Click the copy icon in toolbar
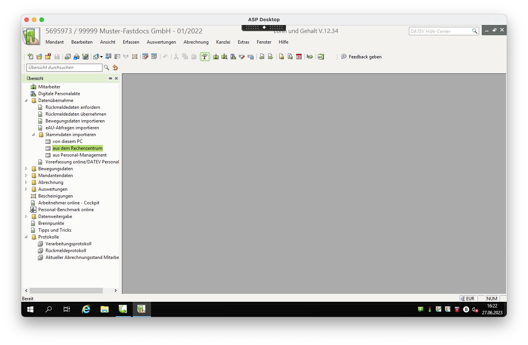The height and width of the screenshot is (345, 528). click(x=185, y=56)
